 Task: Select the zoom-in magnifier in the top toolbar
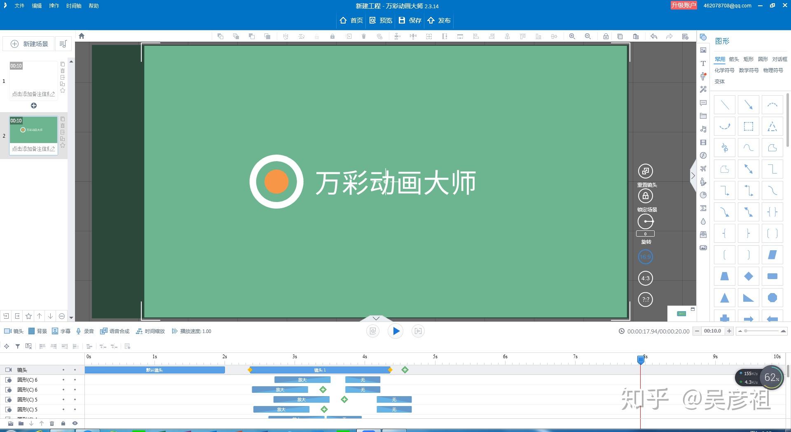point(572,36)
